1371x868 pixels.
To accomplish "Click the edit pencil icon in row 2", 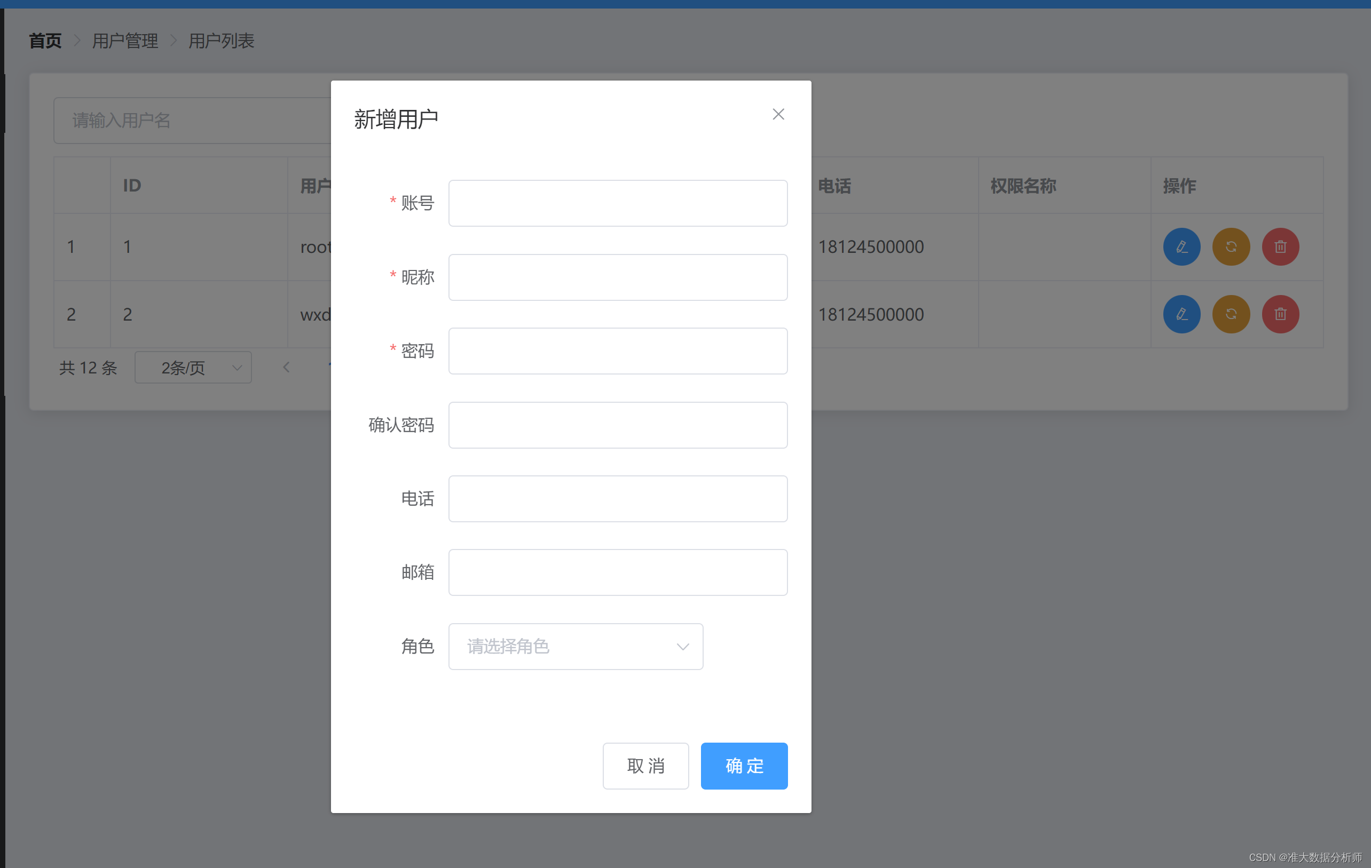I will pyautogui.click(x=1181, y=314).
